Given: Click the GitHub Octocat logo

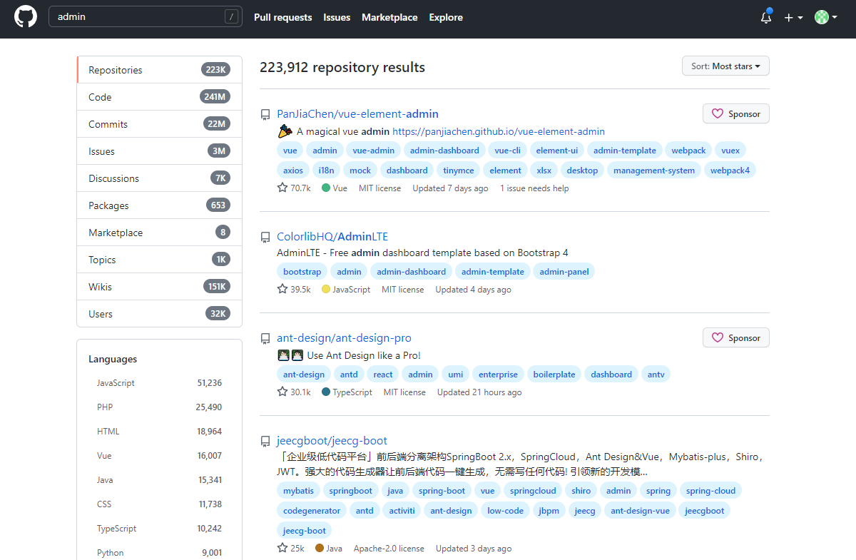Looking at the screenshot, I should pyautogui.click(x=26, y=17).
